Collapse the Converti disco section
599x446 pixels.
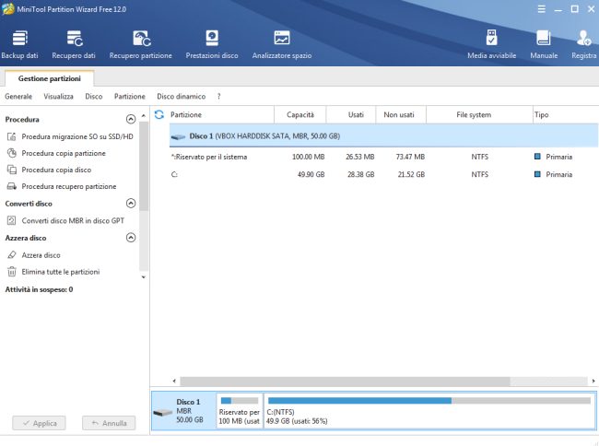131,204
